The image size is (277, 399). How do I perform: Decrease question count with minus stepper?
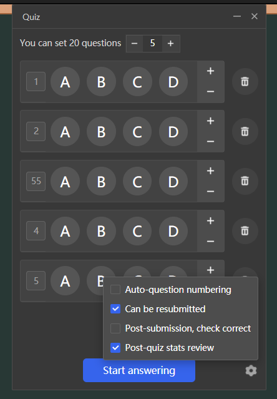[134, 44]
